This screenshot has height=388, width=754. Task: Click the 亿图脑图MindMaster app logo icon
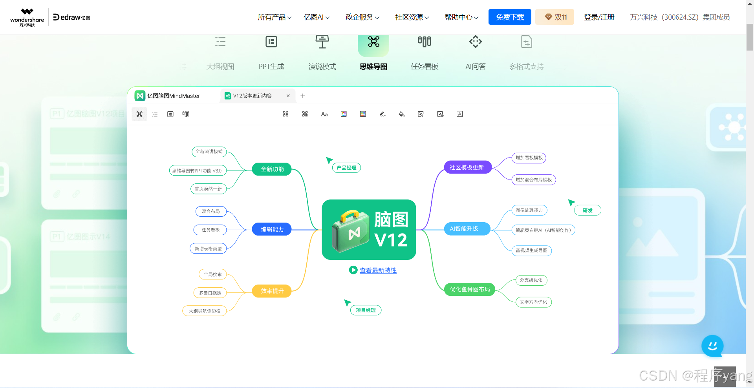140,96
